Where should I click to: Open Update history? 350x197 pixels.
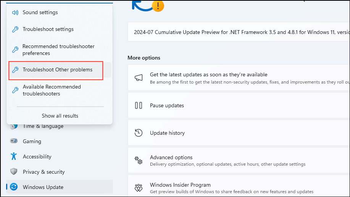(x=239, y=133)
